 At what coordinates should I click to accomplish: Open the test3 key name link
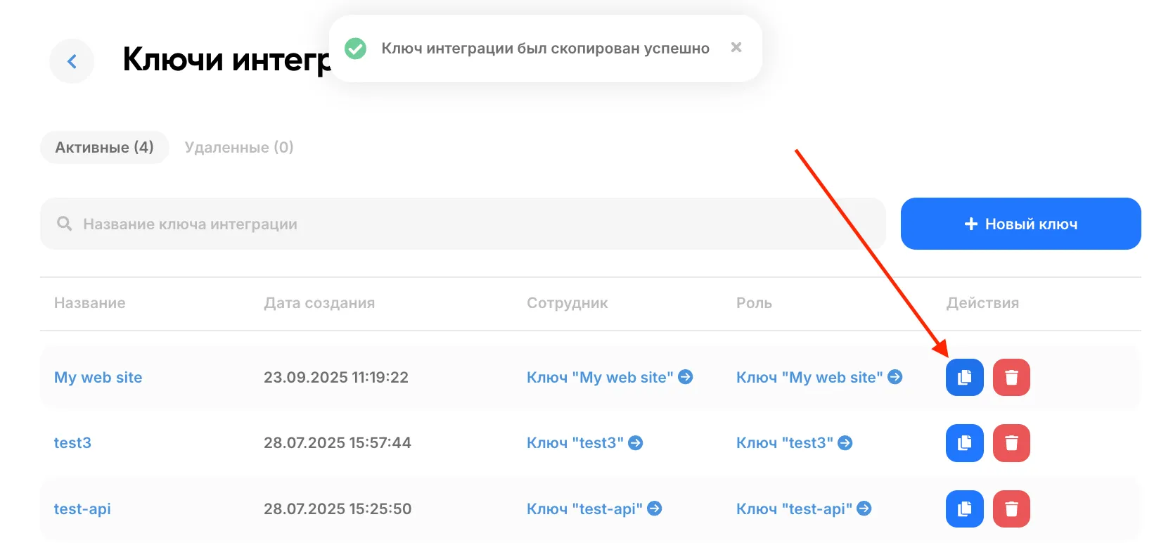click(72, 443)
